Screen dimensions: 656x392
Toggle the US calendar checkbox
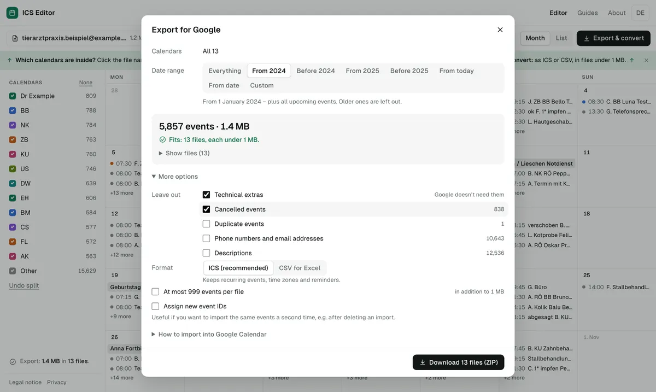[x=13, y=168]
